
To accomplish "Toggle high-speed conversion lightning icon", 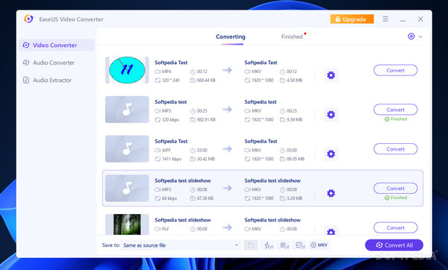I will (269, 245).
